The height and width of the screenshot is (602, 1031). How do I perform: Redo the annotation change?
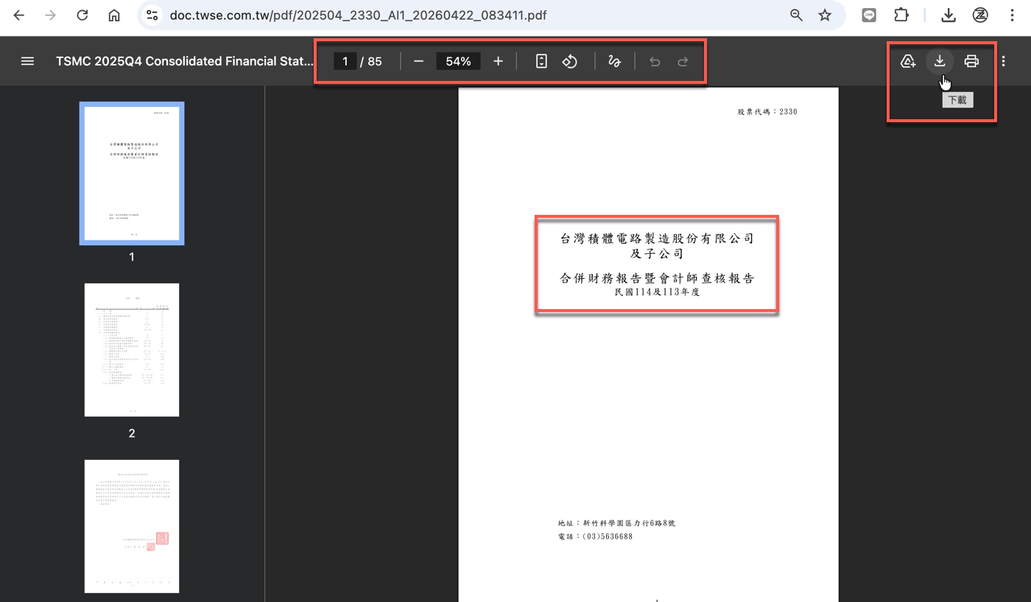(683, 61)
